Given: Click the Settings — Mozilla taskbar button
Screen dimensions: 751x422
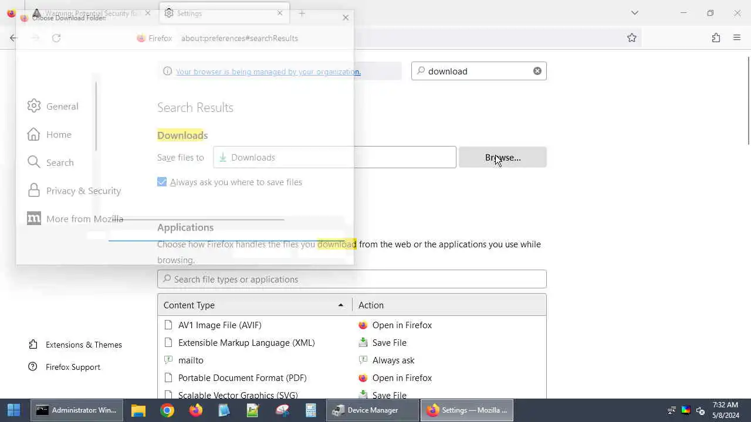Looking at the screenshot, I should point(467,410).
